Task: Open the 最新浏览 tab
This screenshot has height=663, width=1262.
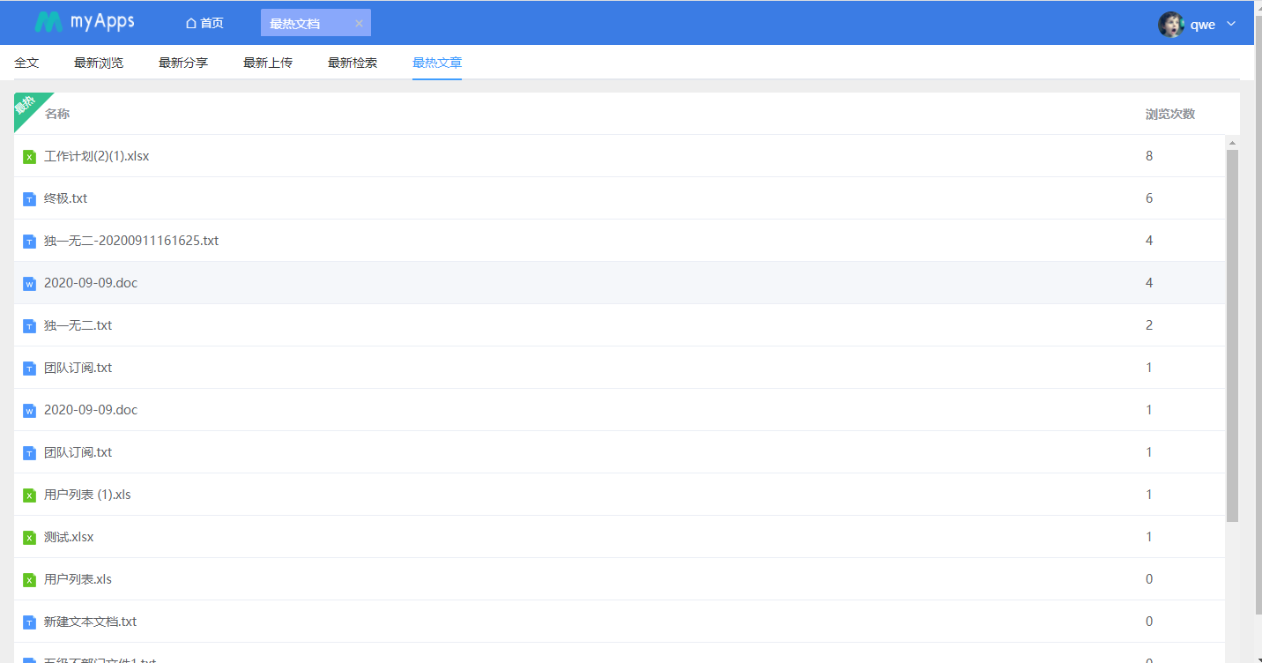Action: 99,63
